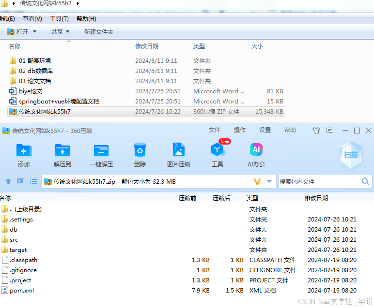Switch to the large icon view mode
Image resolution: width=374 pixels, height=308 pixels.
(21, 181)
